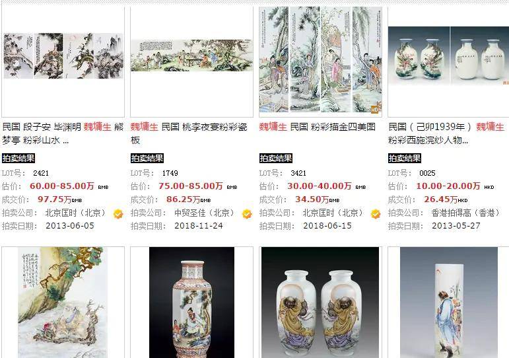Image resolution: width=509 pixels, height=358 pixels.
Task: Open the 西施浣纱 vases thumbnail image
Action: (x=448, y=55)
